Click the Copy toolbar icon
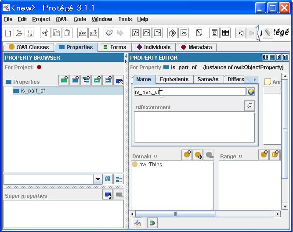Screen dimensions: 293x232 [56, 33]
